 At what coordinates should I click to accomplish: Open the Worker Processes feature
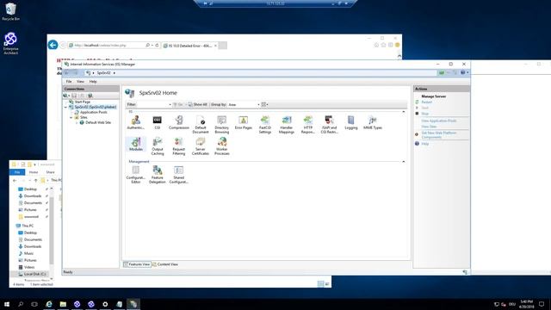pyautogui.click(x=222, y=146)
